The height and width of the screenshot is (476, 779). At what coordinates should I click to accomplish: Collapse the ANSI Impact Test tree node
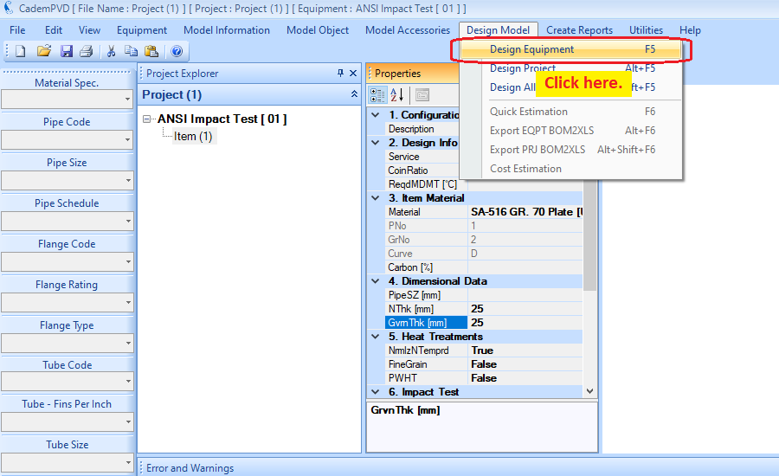tap(148, 119)
